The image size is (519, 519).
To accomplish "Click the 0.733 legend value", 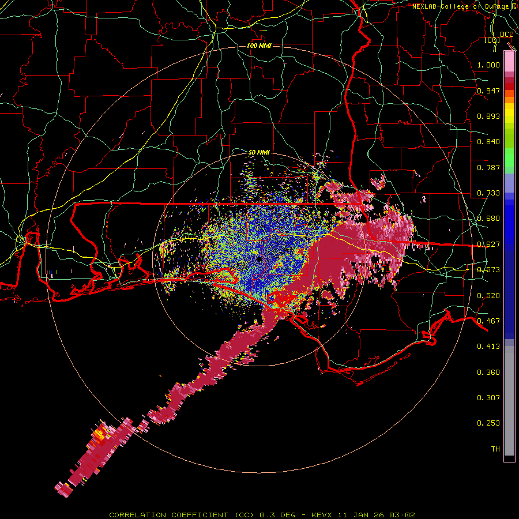I will (488, 193).
